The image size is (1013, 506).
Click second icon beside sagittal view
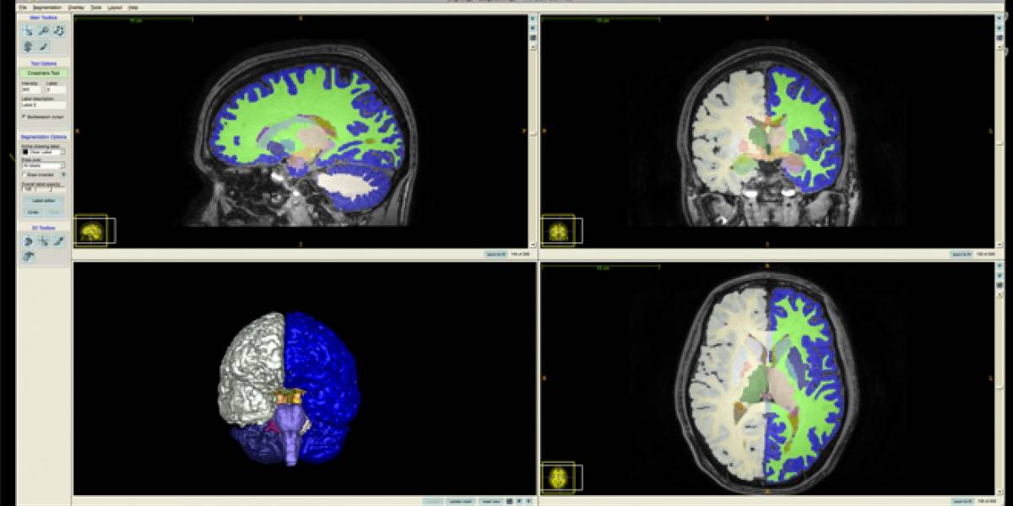[x=533, y=28]
